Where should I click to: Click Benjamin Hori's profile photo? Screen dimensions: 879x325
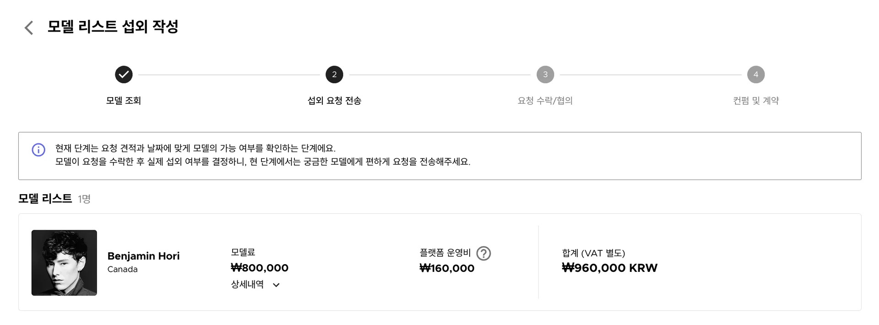[x=64, y=262]
